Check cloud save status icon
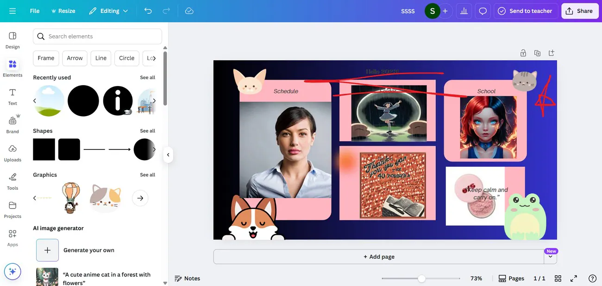This screenshot has height=286, width=602. click(x=189, y=11)
